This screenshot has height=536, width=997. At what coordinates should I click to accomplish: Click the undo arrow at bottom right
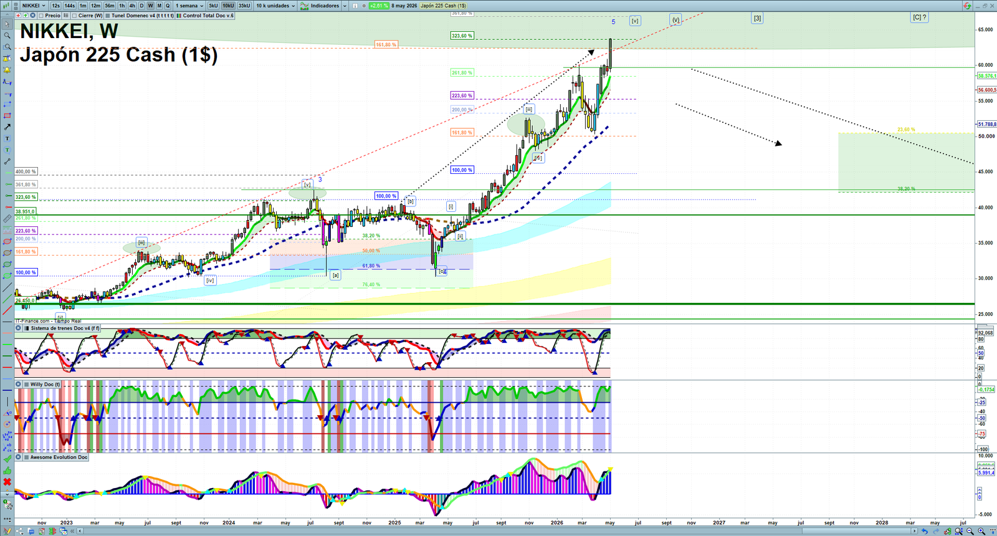[x=925, y=531]
